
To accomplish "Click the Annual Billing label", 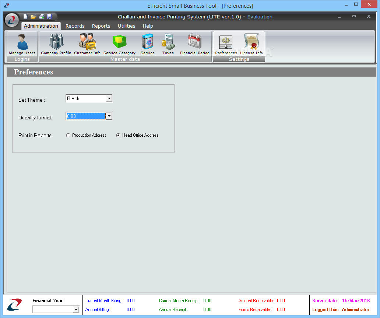I will pos(98,310).
